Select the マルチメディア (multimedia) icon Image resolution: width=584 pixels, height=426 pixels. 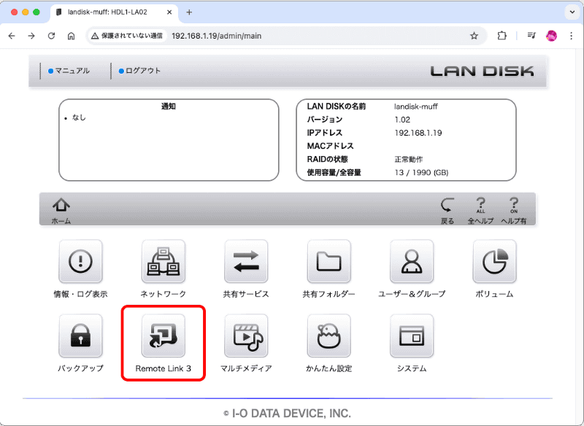tap(246, 336)
